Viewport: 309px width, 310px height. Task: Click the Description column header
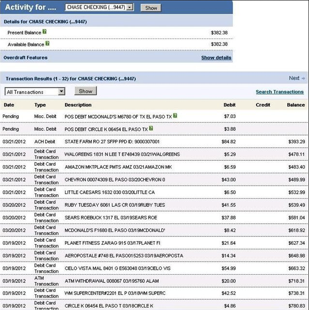tap(78, 105)
